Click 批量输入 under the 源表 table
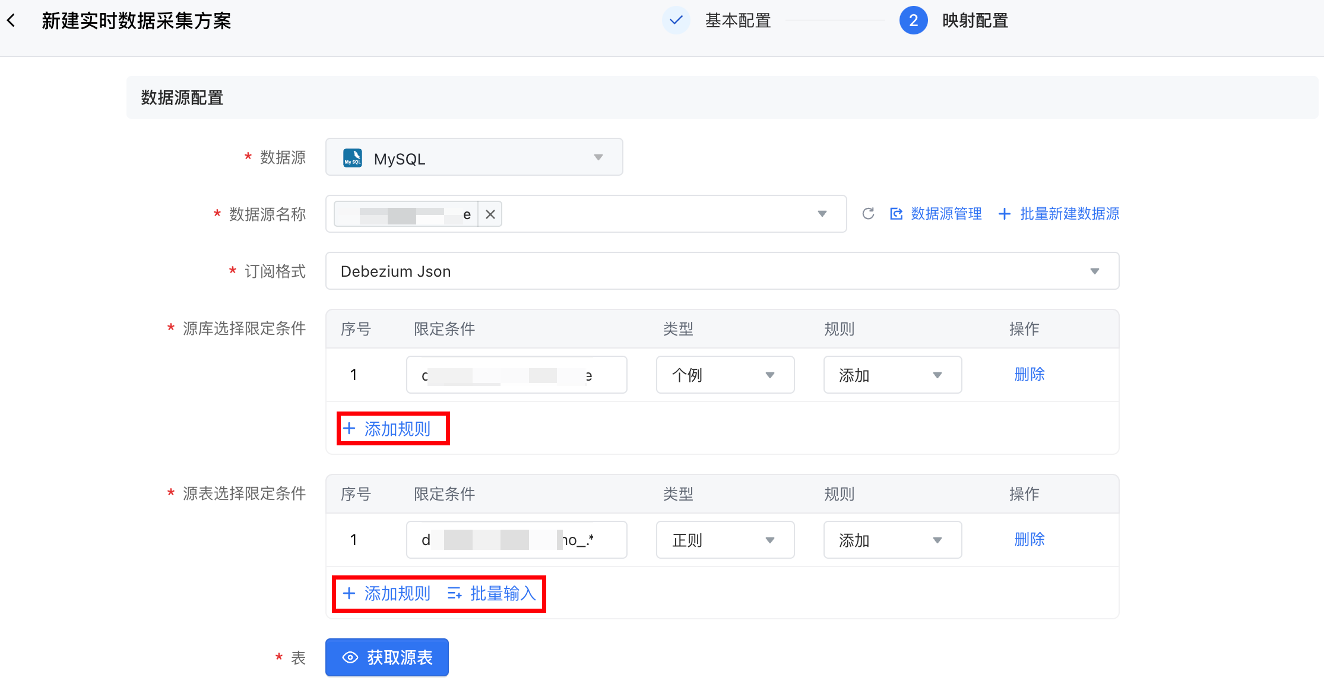Image resolution: width=1324 pixels, height=690 pixels. pyautogui.click(x=492, y=593)
